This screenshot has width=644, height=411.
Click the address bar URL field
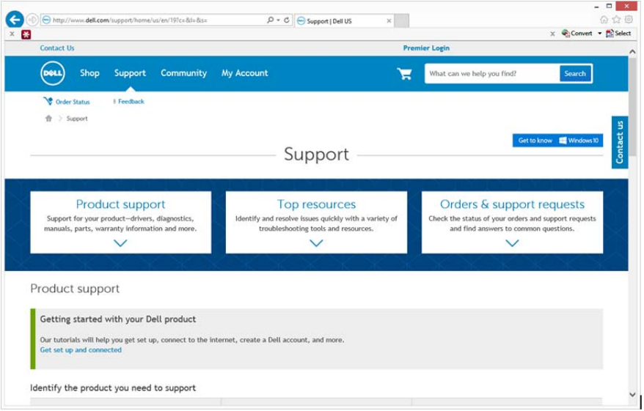coord(154,20)
